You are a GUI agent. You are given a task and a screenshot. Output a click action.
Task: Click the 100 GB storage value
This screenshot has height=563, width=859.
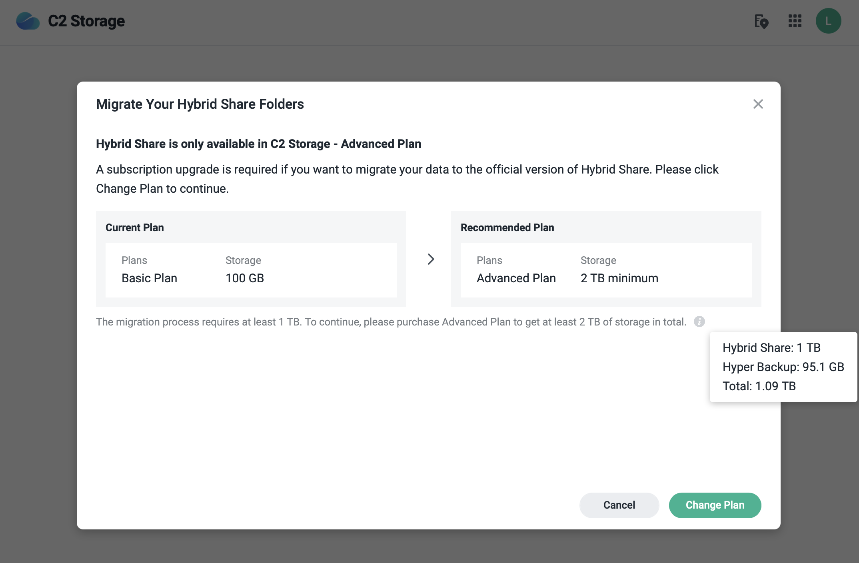click(245, 278)
